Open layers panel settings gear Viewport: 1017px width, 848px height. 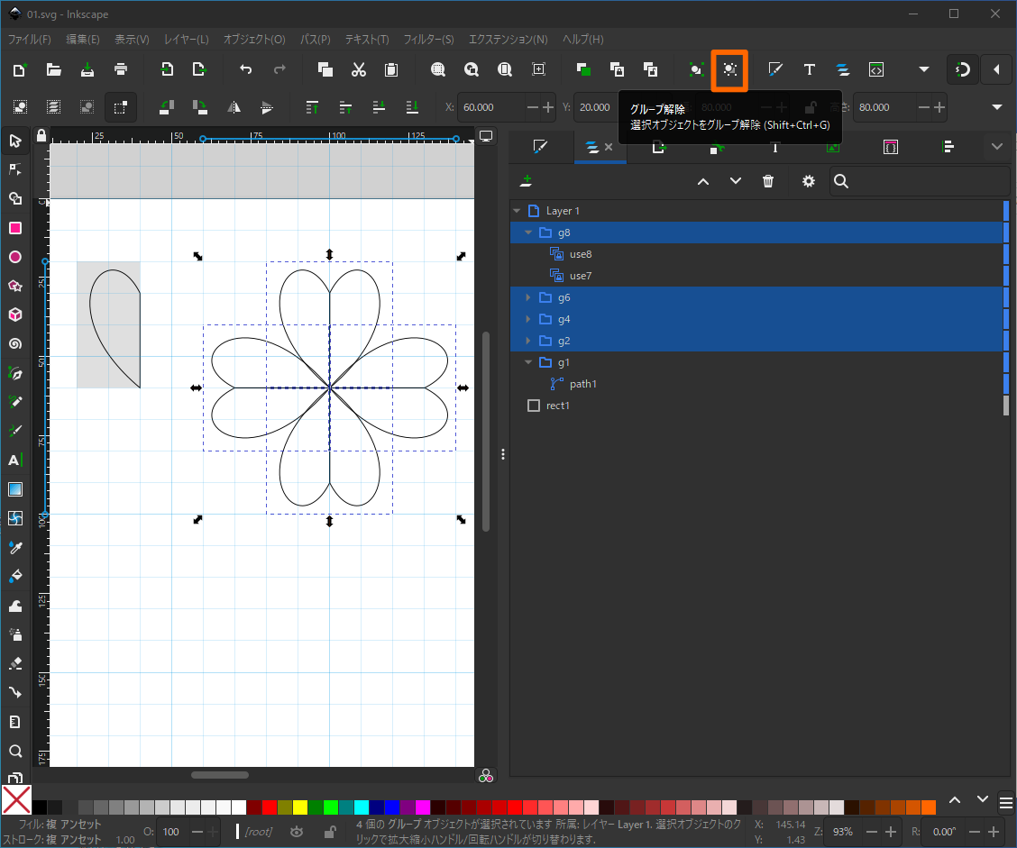808,181
